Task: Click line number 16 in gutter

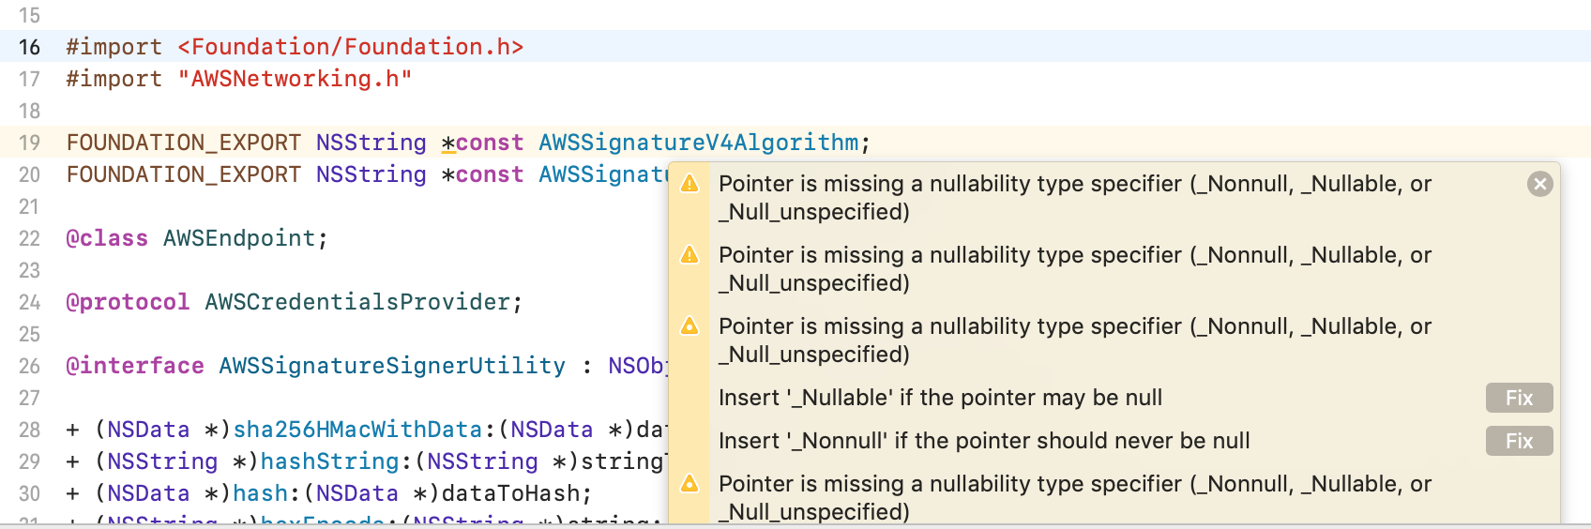Action: coord(29,47)
